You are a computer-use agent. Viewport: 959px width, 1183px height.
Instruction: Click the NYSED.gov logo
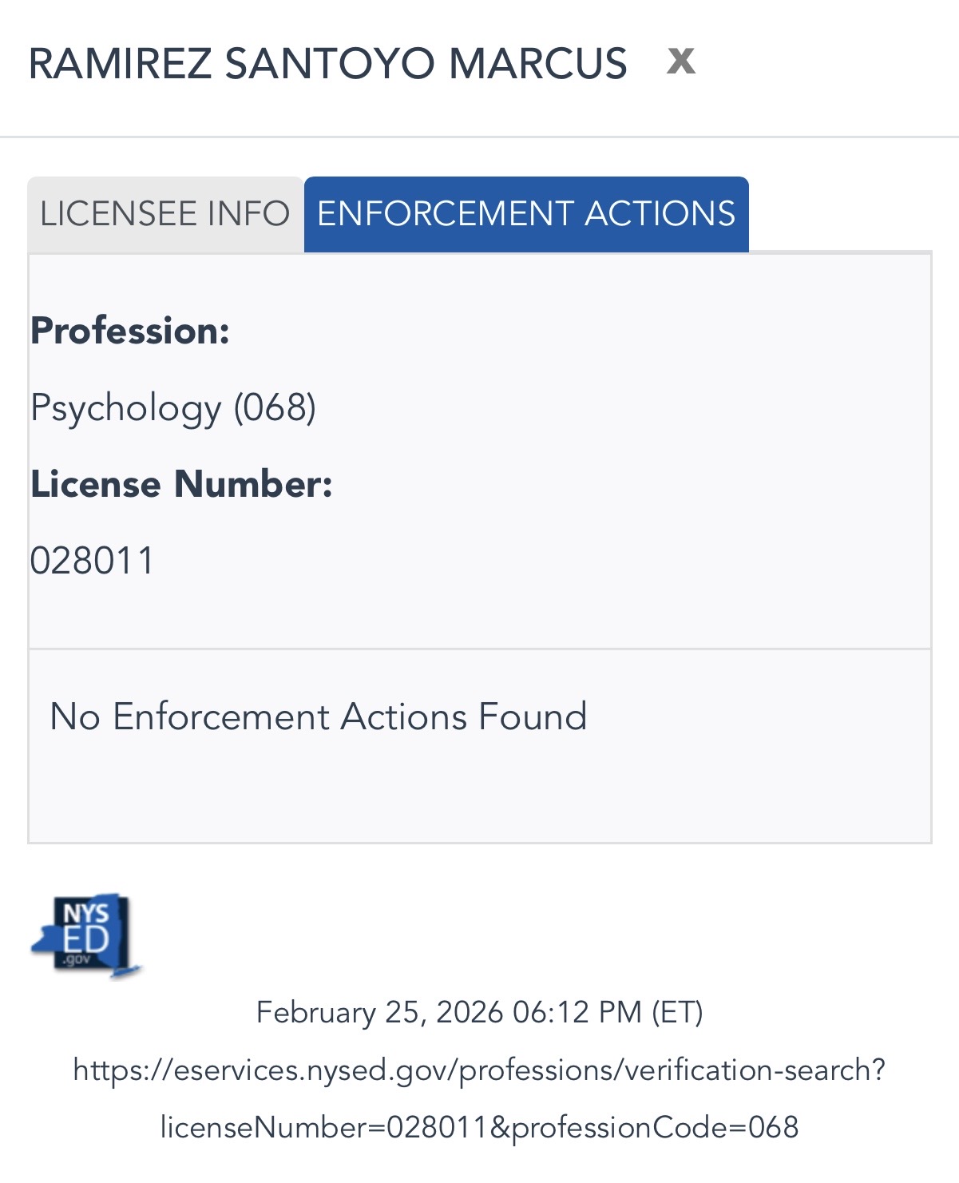[x=86, y=935]
